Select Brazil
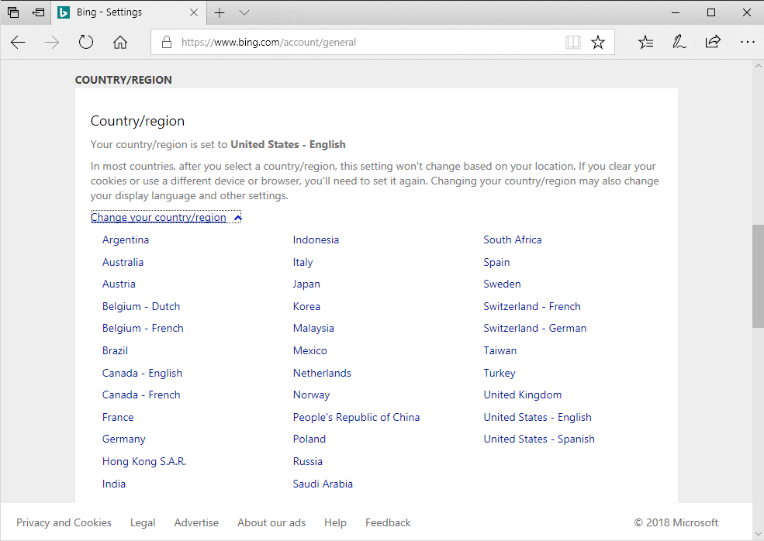This screenshot has height=541, width=764. pos(115,350)
